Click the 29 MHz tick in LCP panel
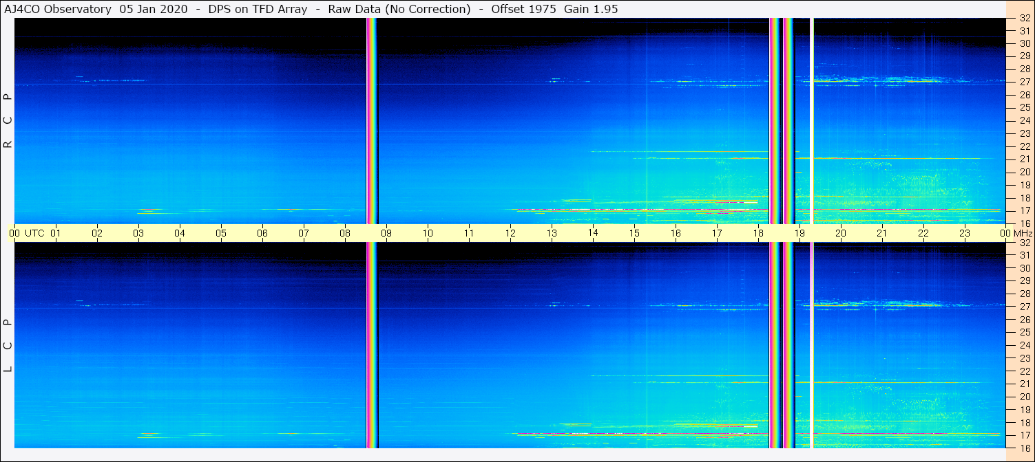1035x462 pixels. click(x=1025, y=281)
